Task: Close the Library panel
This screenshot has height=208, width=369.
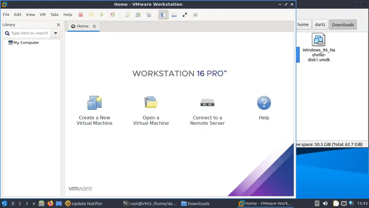Action: (59, 25)
